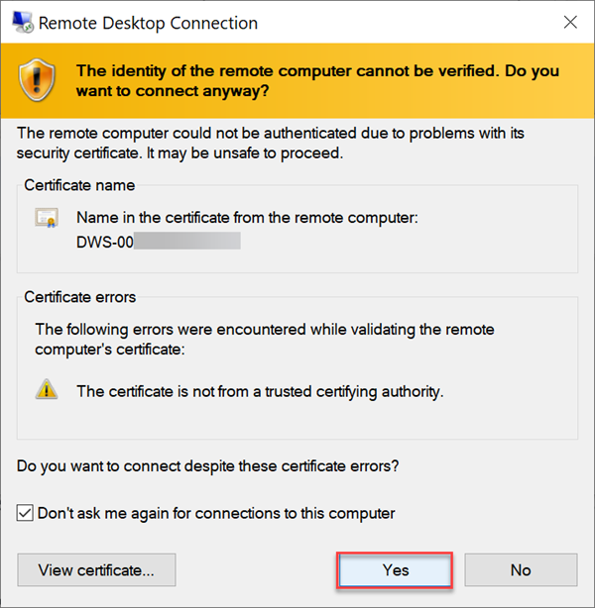Select the untrusted certifying authority error message

(260, 391)
